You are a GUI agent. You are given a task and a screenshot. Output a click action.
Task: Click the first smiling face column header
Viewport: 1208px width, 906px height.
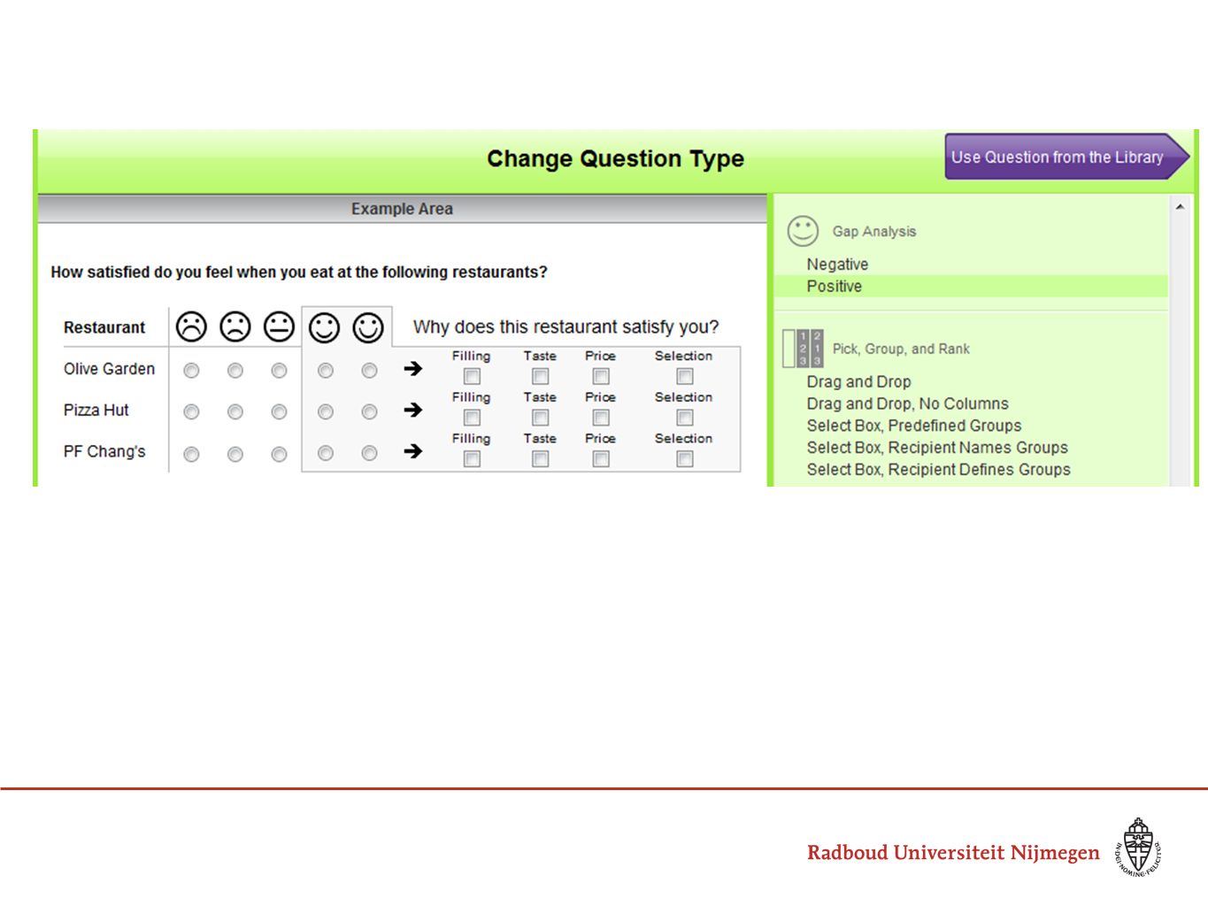[324, 327]
